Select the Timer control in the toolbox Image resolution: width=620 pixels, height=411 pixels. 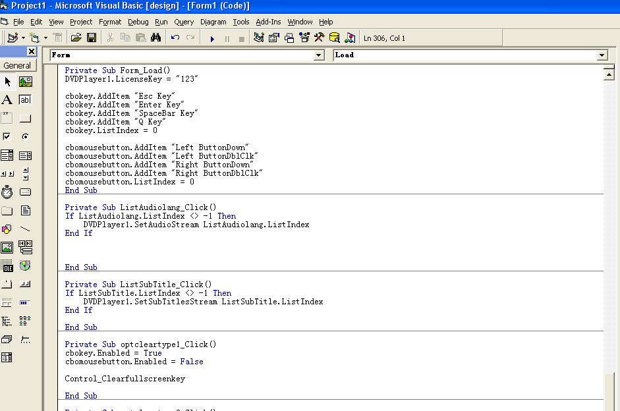coord(7,192)
